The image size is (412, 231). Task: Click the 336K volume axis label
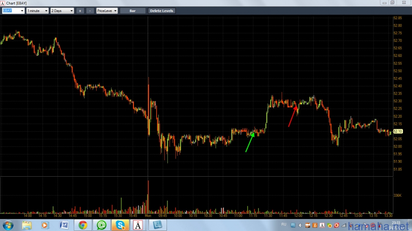(397, 195)
